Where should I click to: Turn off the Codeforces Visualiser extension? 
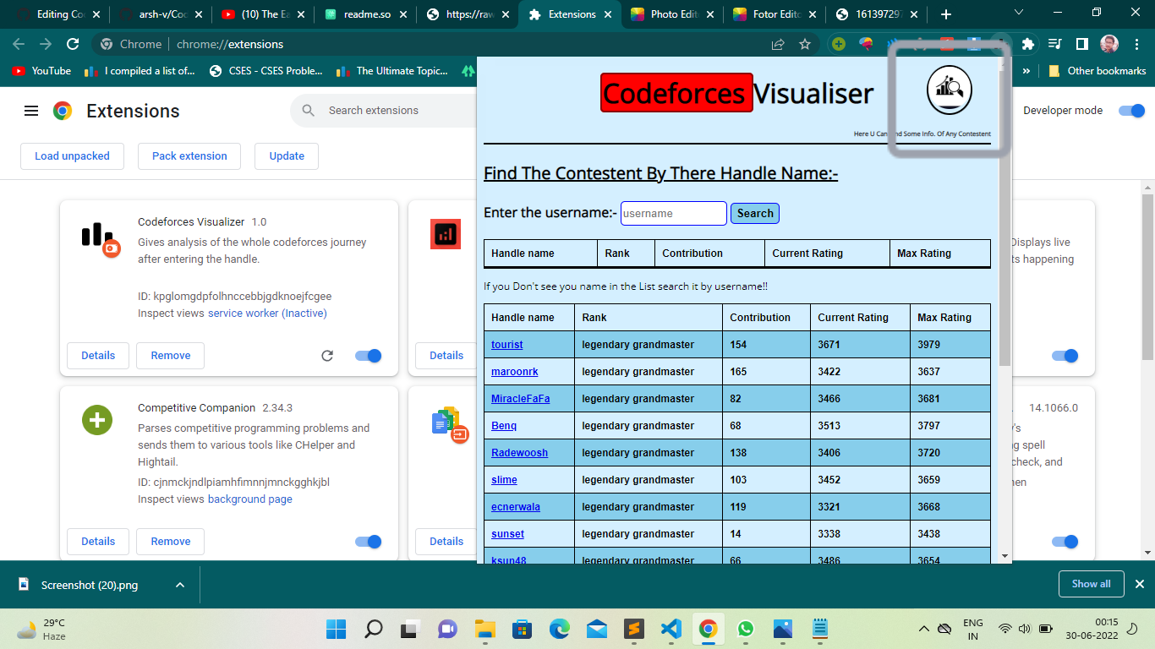368,356
